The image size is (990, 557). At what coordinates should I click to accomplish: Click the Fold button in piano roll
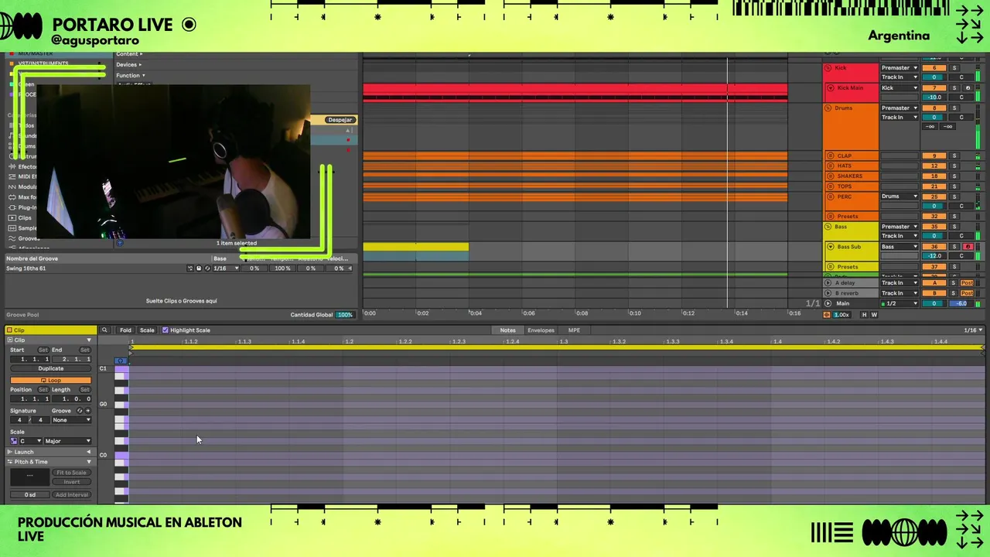point(125,330)
